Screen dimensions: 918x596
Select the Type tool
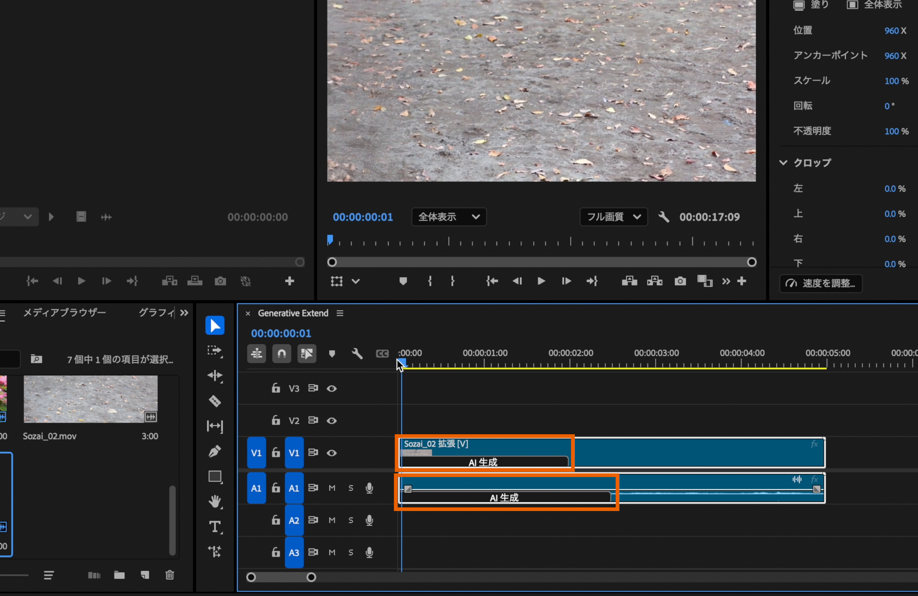click(215, 527)
